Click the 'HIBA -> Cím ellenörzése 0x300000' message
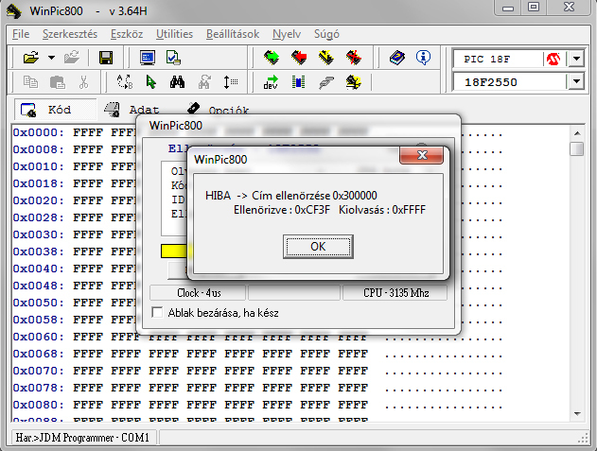 (290, 196)
